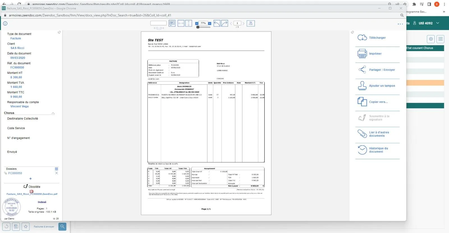449x233 pixels.
Task: Click address bar zoom magnifier icon
Action: point(402,15)
